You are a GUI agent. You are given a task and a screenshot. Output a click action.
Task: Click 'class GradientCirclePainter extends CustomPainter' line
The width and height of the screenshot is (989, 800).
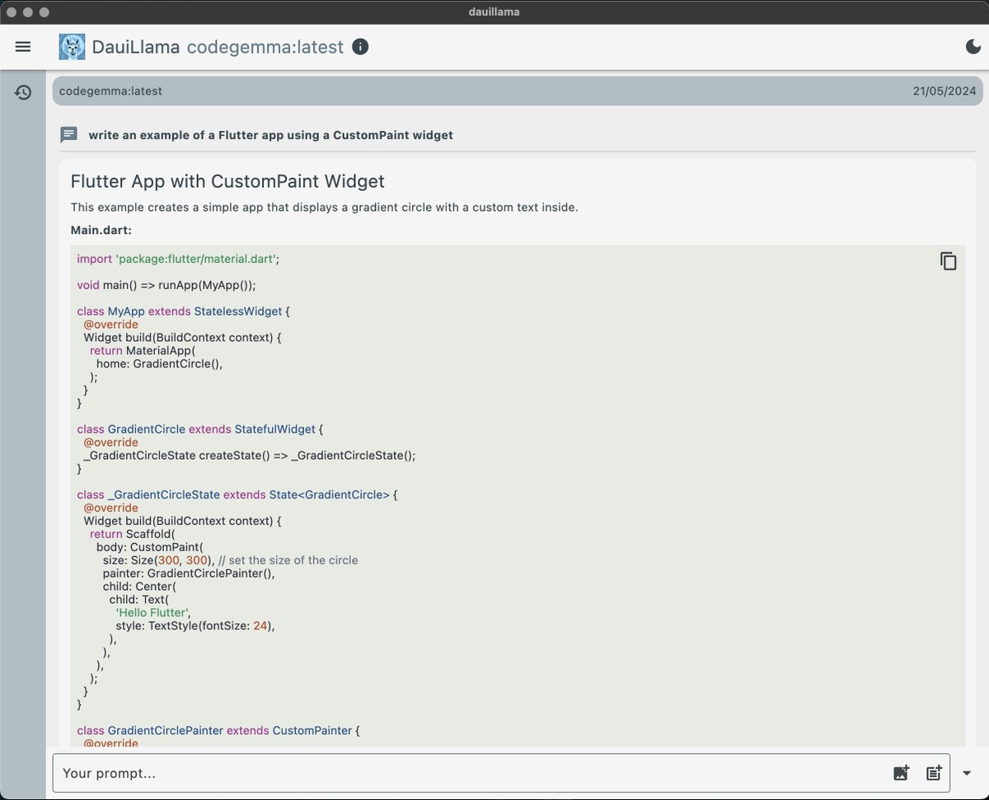pos(218,731)
